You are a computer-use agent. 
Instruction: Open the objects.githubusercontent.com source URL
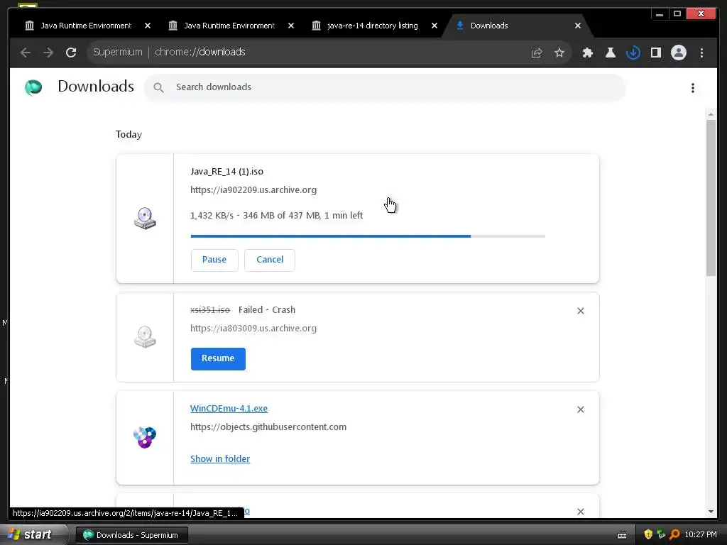pyautogui.click(x=268, y=426)
